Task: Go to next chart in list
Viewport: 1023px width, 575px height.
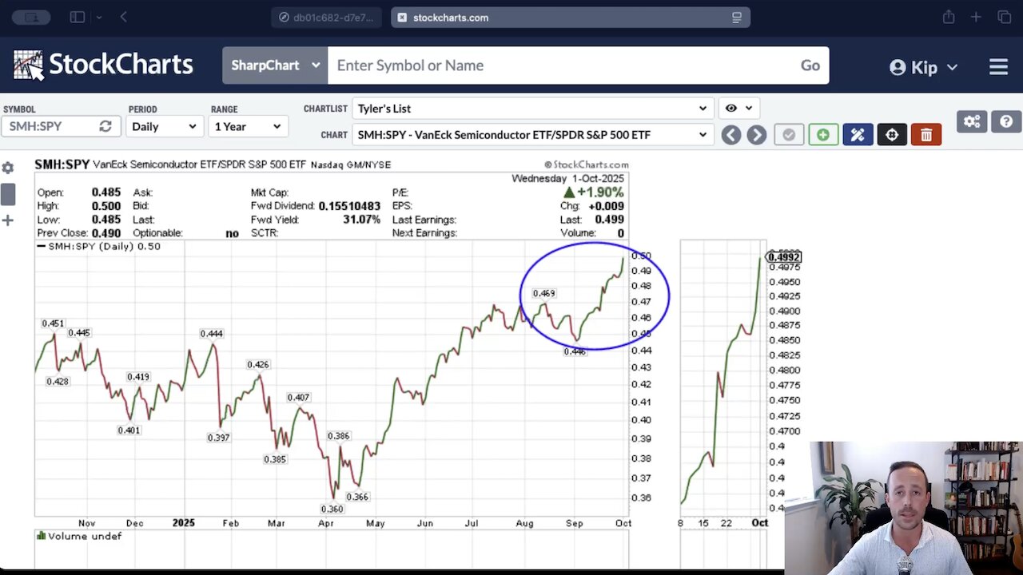Action: coord(756,135)
